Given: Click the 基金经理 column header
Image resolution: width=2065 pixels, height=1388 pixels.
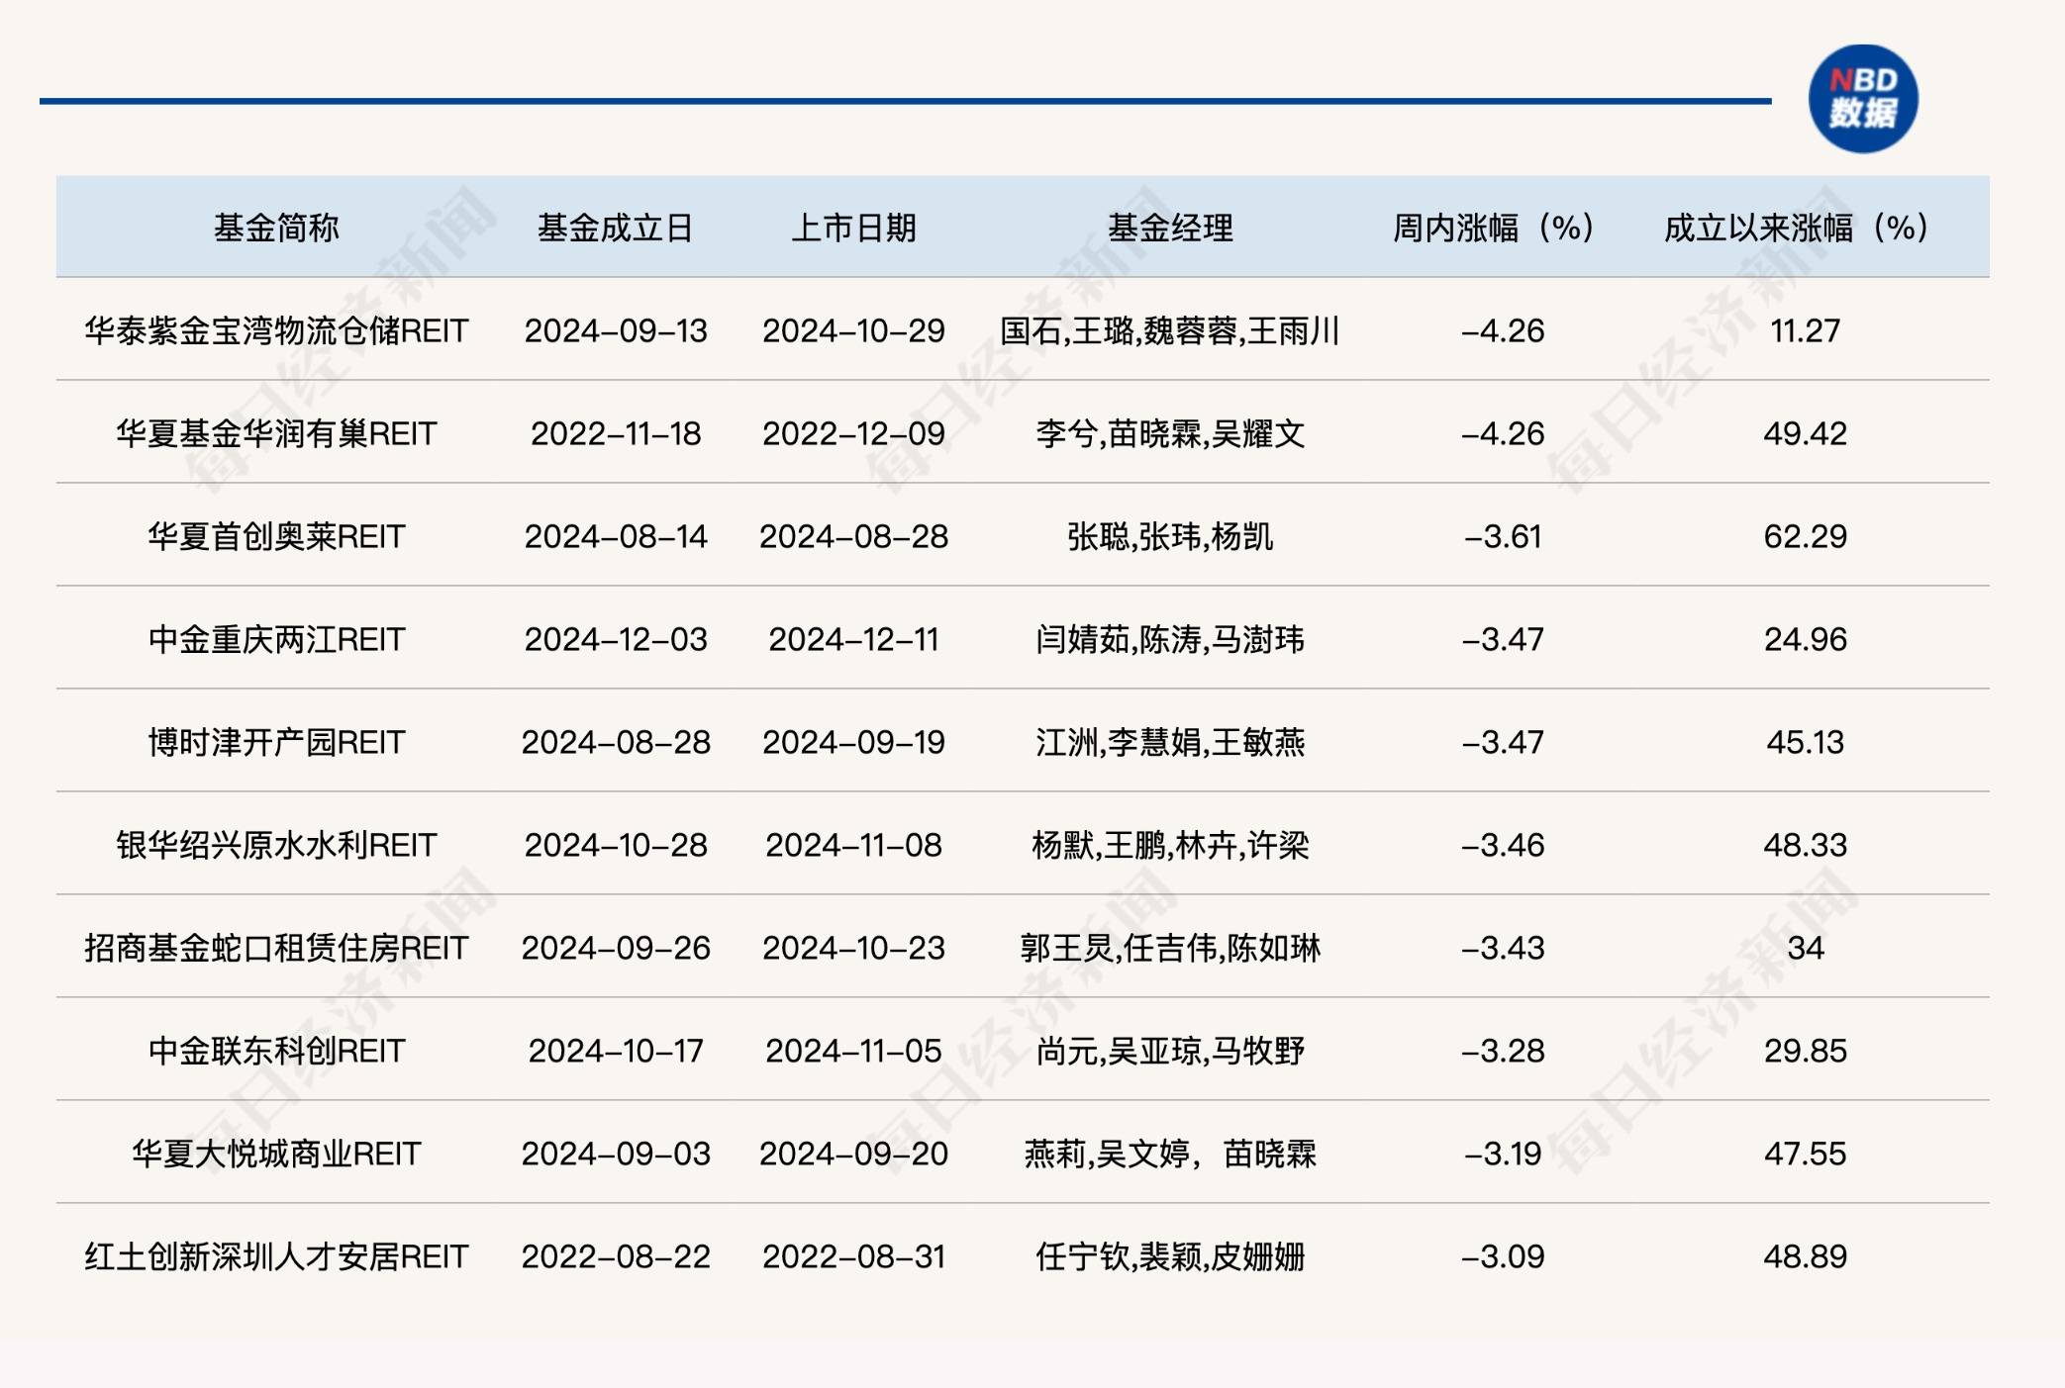Looking at the screenshot, I should tap(1170, 228).
